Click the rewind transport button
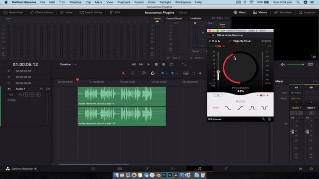 pyautogui.click(x=134, y=64)
